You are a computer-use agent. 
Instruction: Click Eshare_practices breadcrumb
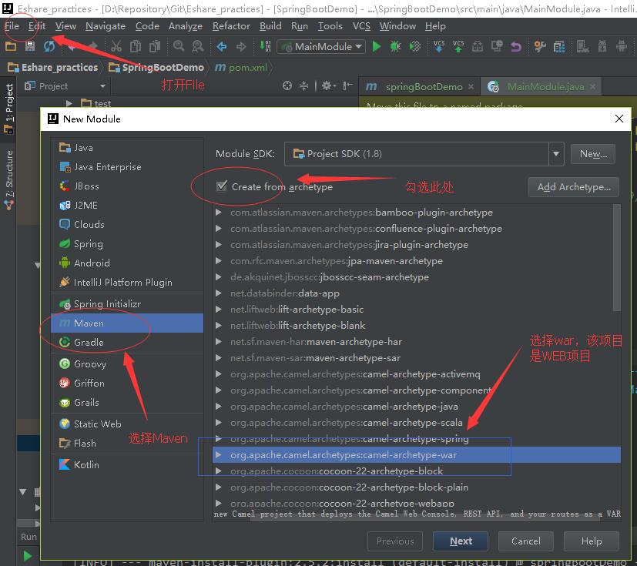click(53, 68)
